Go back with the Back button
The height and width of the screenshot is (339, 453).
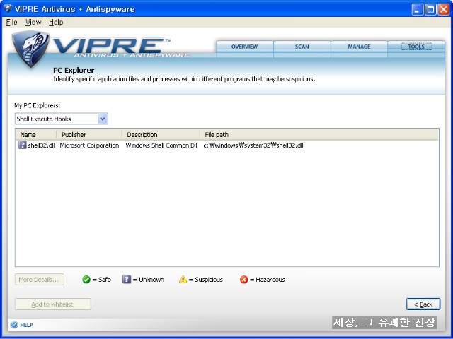click(x=423, y=304)
